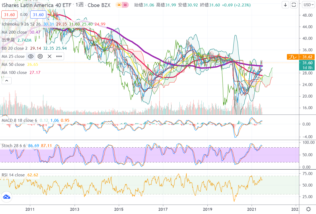This screenshot has width=316, height=214.
Task: Click the Cboe BZX exchange label
Action: [99, 5]
